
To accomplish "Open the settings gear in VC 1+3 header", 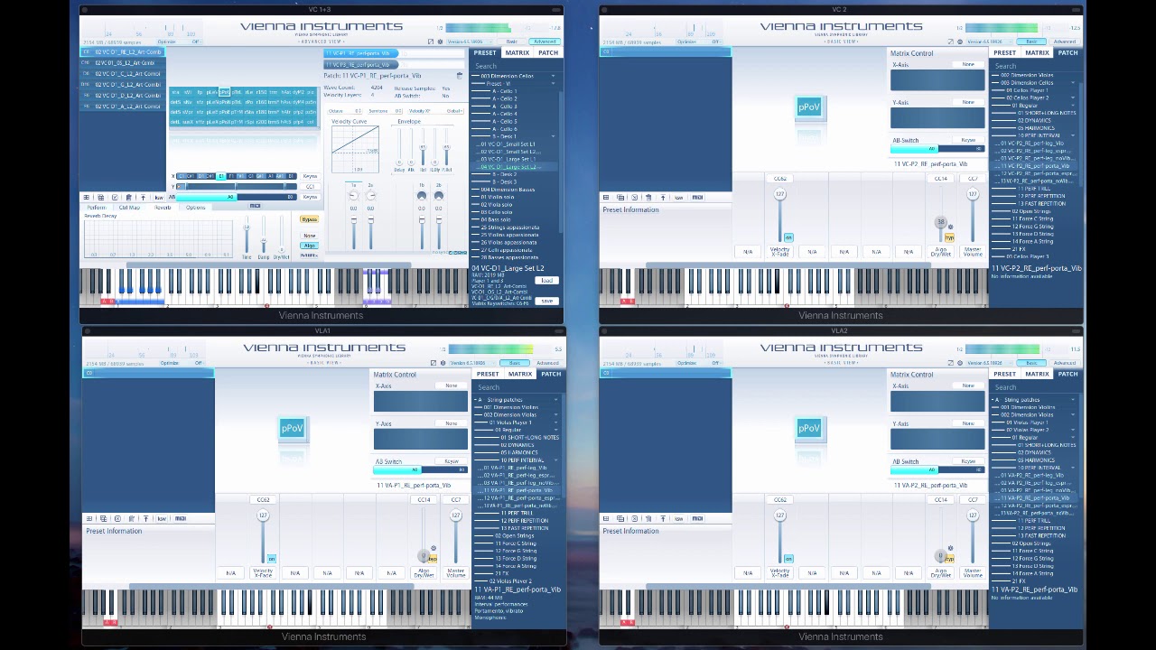I will pyautogui.click(x=440, y=42).
